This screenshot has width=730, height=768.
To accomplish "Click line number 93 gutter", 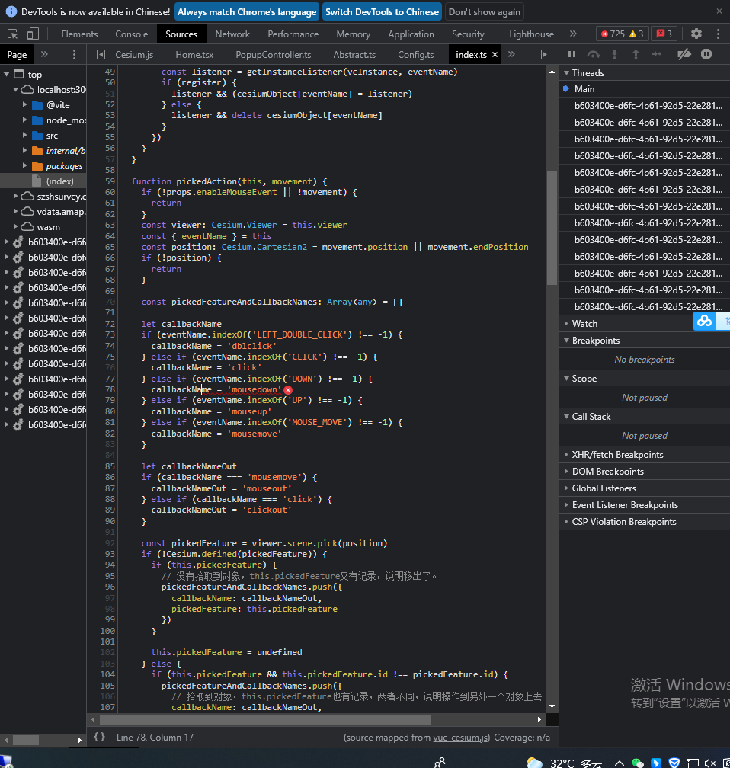I will (x=110, y=554).
